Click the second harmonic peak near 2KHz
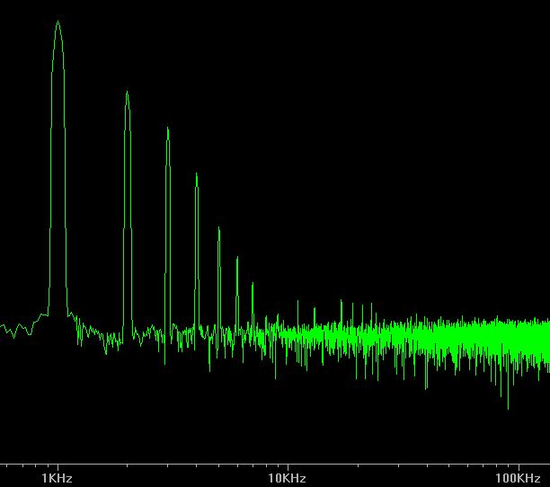550x487 pixels. click(128, 214)
